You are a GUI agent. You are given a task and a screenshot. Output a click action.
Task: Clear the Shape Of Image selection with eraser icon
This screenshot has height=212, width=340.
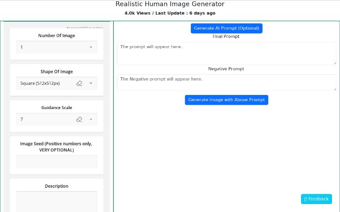pos(79,83)
